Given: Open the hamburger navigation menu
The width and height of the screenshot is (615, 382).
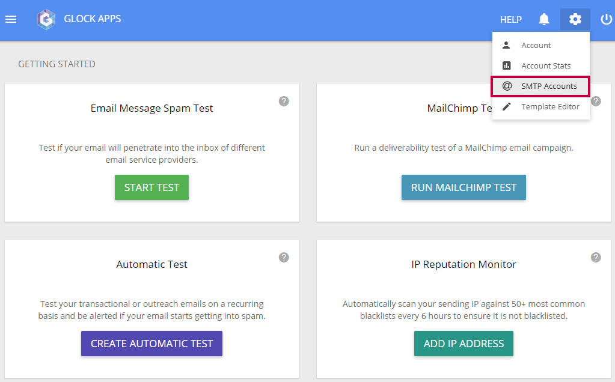Looking at the screenshot, I should 11,19.
